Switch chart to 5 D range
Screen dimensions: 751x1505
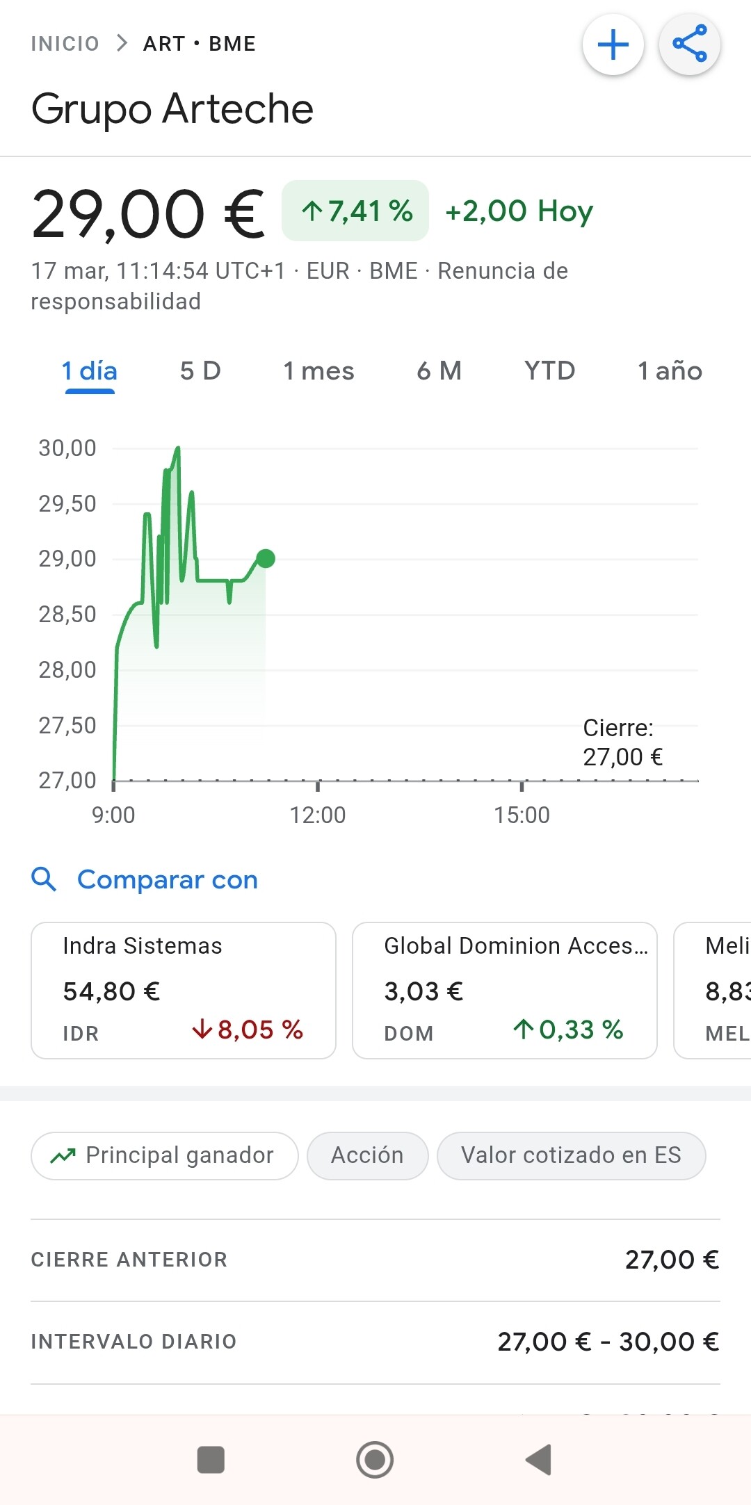coord(200,371)
